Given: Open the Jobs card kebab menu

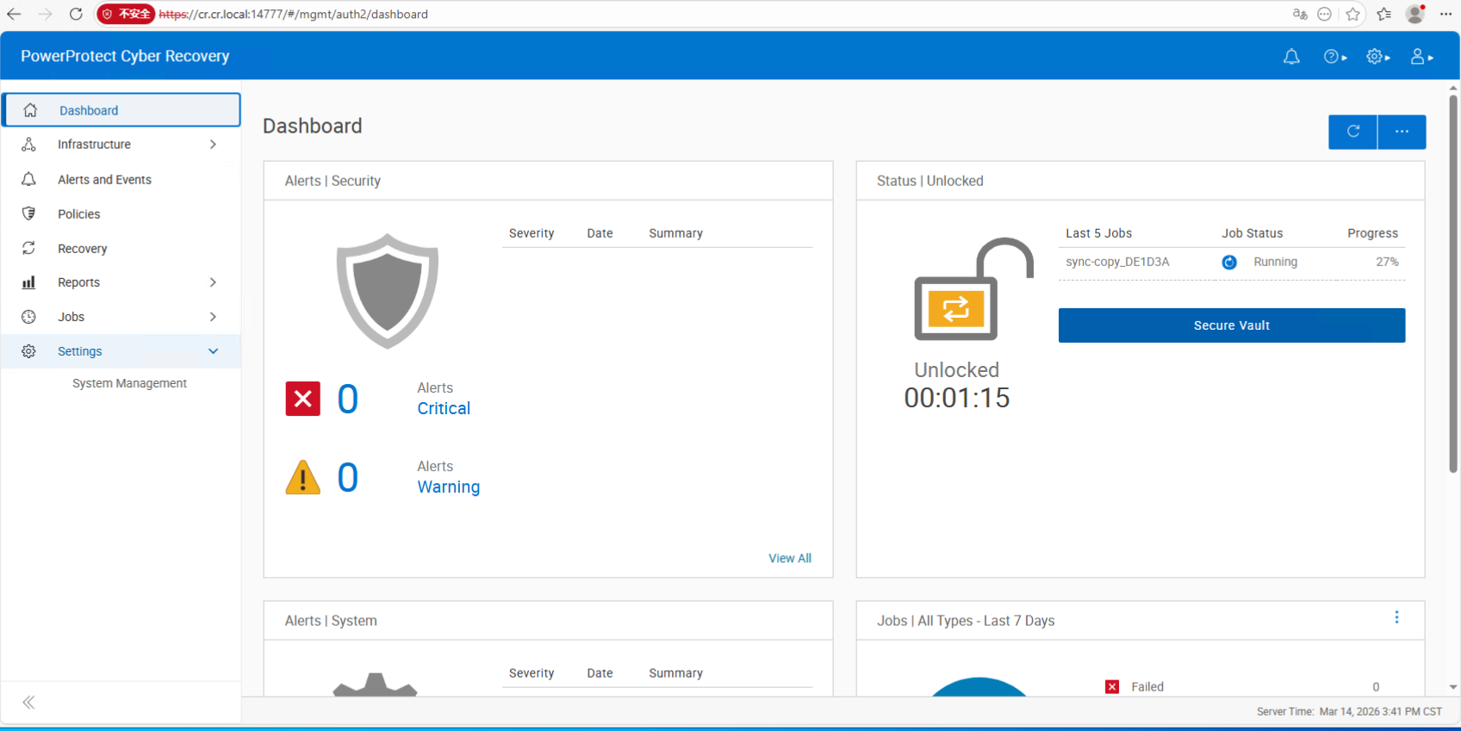Looking at the screenshot, I should point(1396,617).
